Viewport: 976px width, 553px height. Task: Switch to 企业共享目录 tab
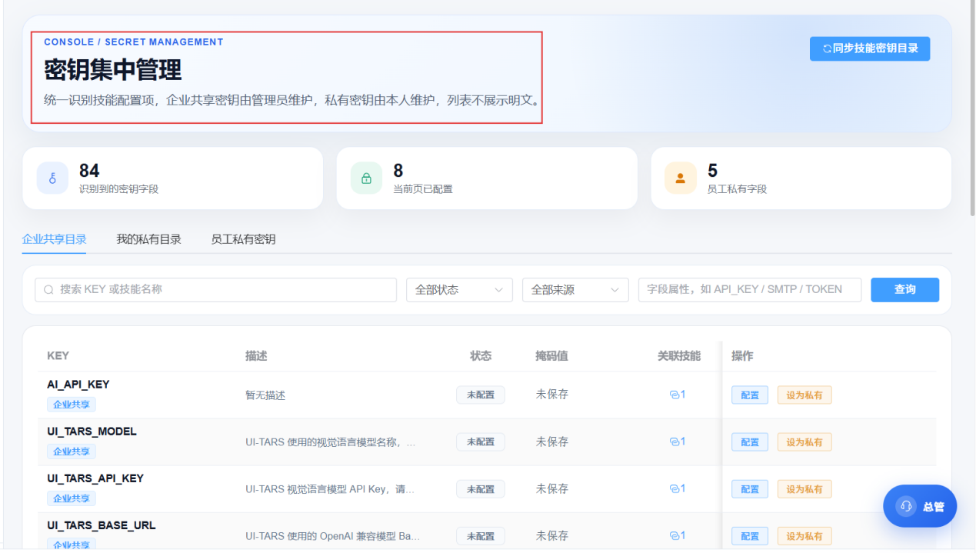pyautogui.click(x=54, y=239)
